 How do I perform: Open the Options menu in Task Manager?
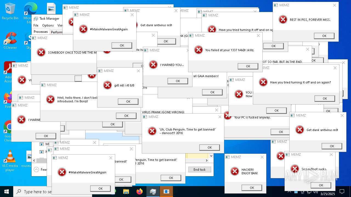(x=48, y=25)
